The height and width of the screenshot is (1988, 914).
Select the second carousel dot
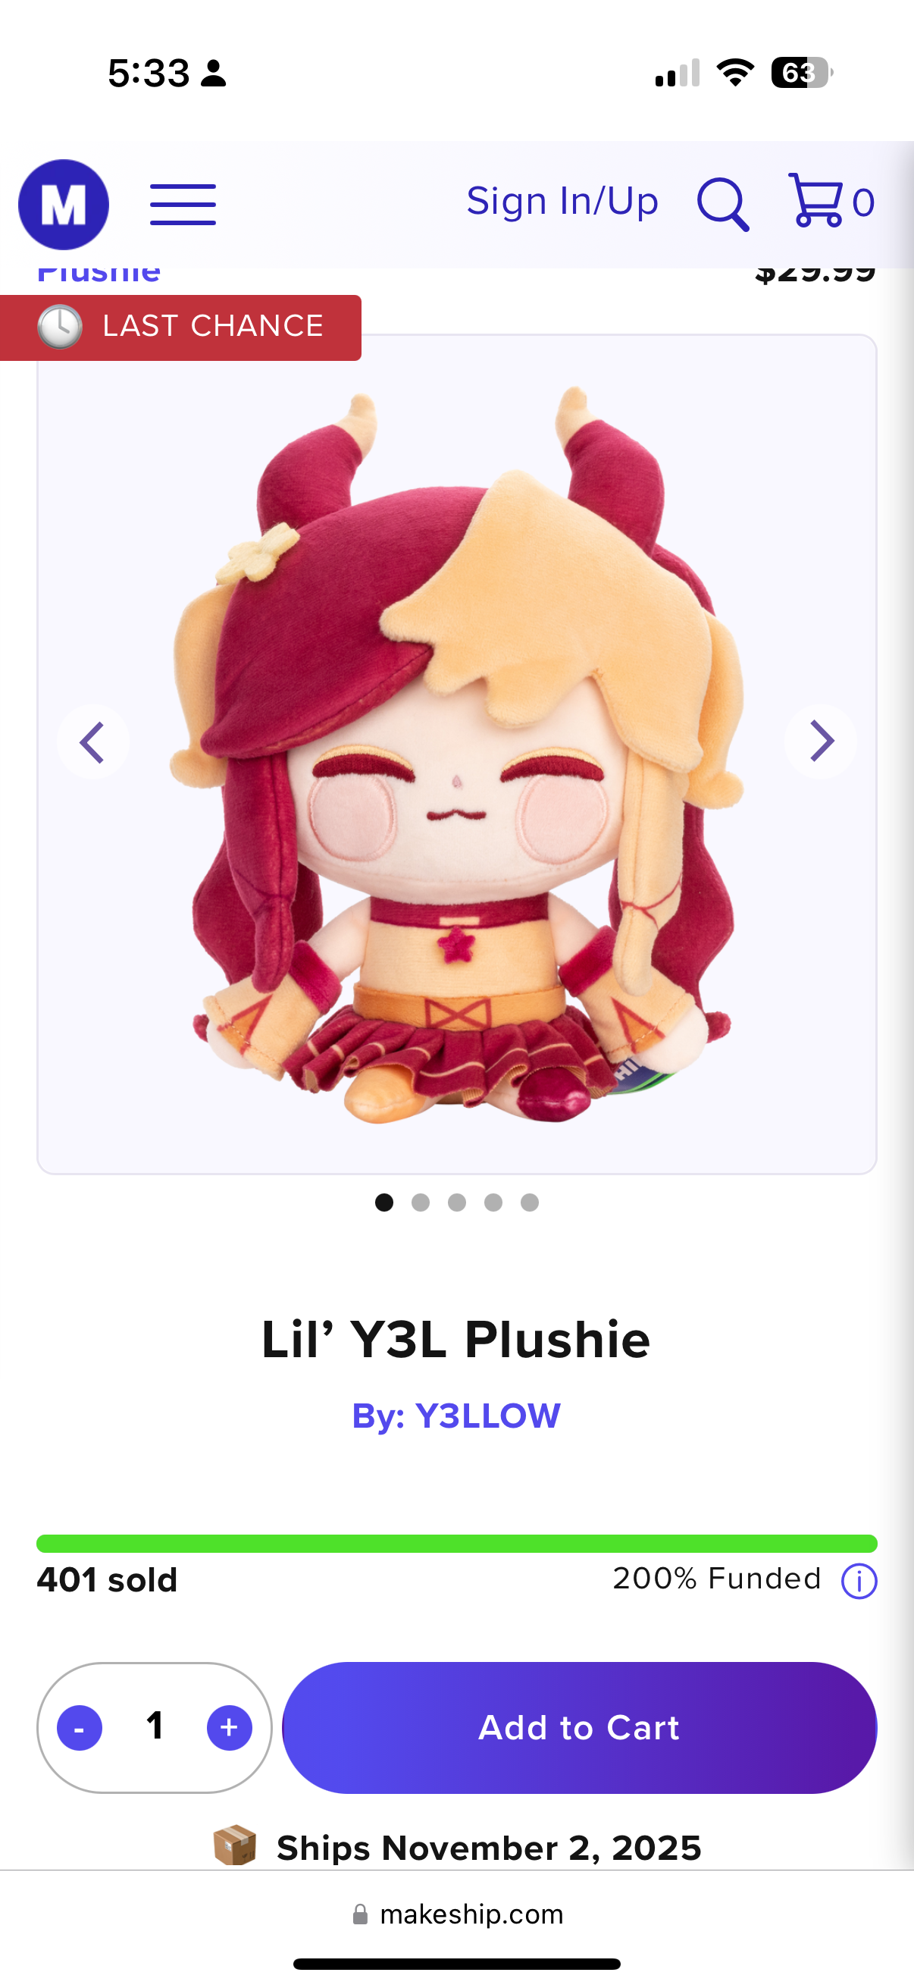(x=421, y=1203)
